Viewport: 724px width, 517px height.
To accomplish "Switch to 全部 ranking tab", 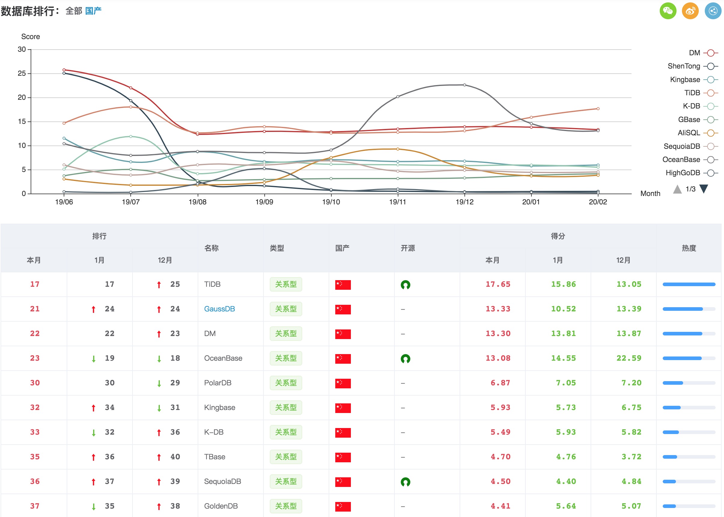I will [74, 11].
